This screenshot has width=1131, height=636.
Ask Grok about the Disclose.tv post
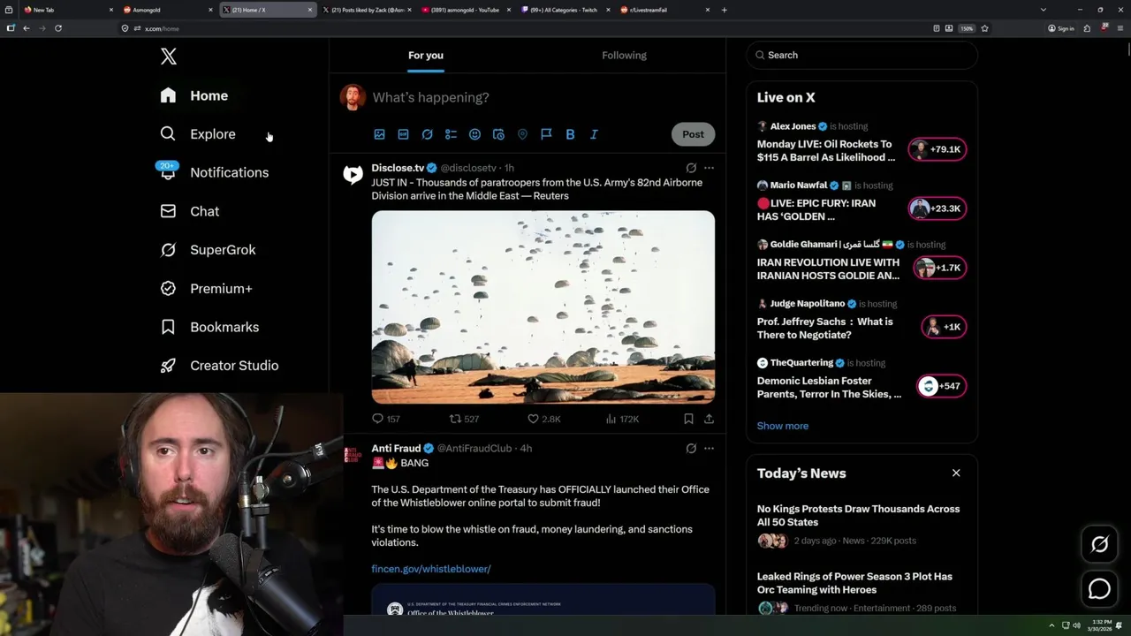pos(691,168)
